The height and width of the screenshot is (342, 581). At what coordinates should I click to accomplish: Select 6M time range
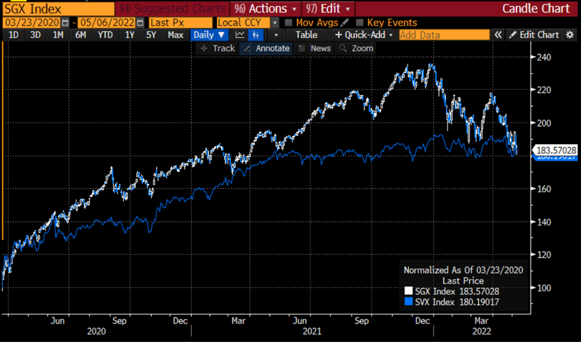[80, 34]
